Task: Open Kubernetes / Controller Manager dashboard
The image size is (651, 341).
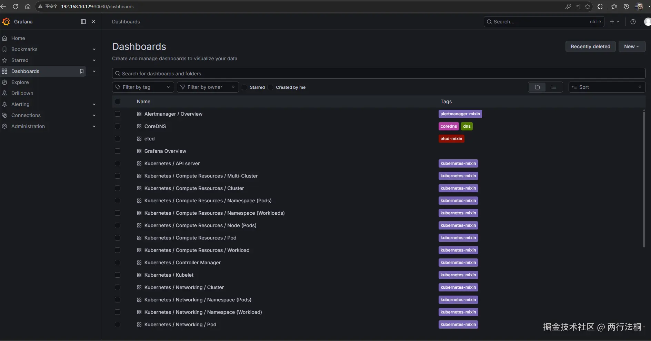Action: [x=182, y=263]
